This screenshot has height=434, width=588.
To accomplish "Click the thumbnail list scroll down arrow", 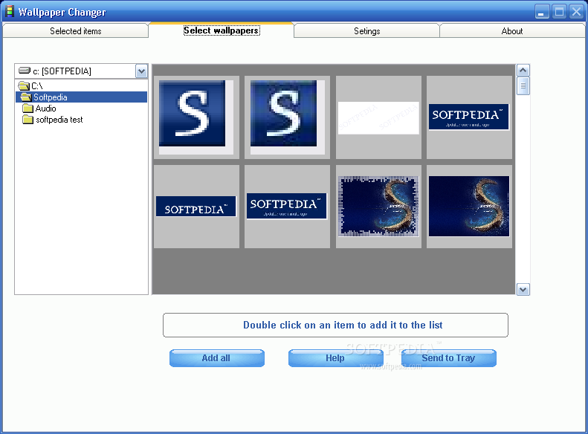I will click(523, 289).
